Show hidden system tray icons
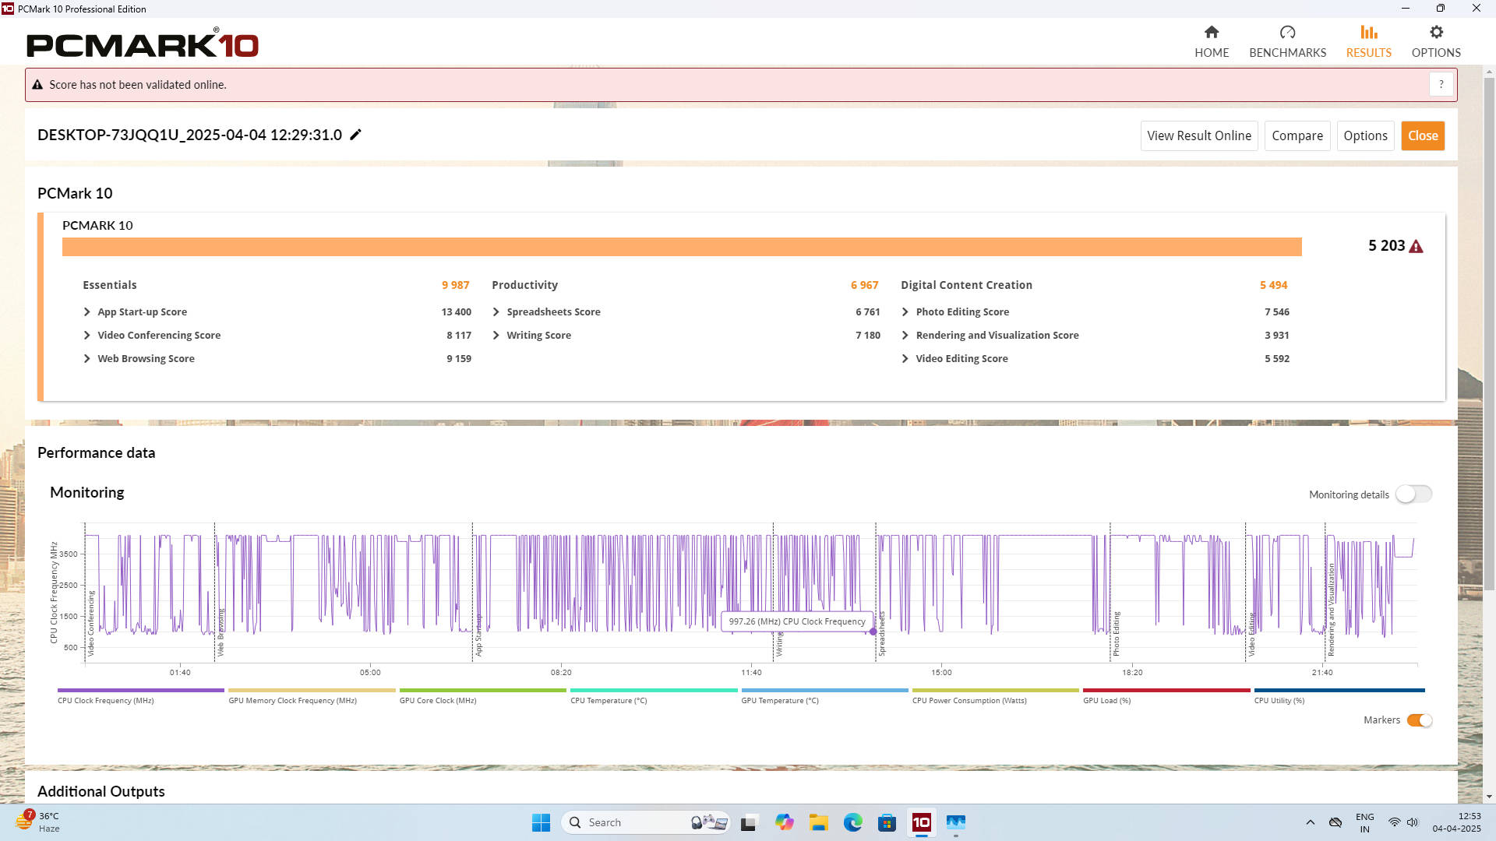1496x841 pixels. (x=1310, y=822)
